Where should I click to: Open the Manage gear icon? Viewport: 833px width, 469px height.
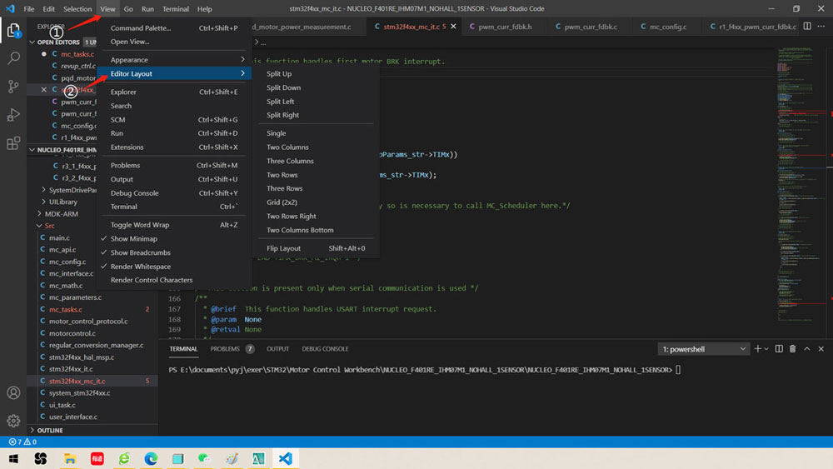coord(13,421)
